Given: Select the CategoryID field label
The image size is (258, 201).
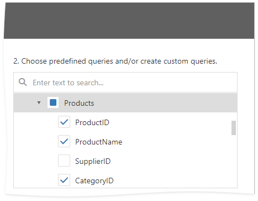Looking at the screenshot, I should tap(94, 181).
